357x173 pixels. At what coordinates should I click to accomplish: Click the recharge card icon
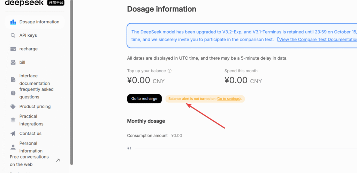click(13, 49)
